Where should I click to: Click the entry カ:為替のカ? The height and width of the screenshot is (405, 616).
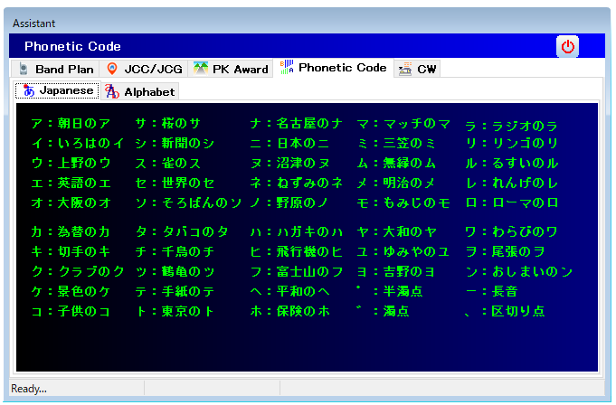tap(71, 232)
